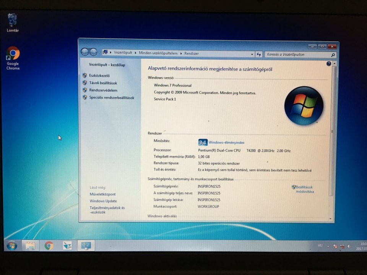The image size is (367, 275).
Task: Click the scrollbar down arrow
Action: (x=330, y=218)
